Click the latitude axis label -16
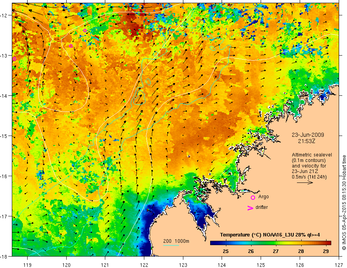 (4, 176)
